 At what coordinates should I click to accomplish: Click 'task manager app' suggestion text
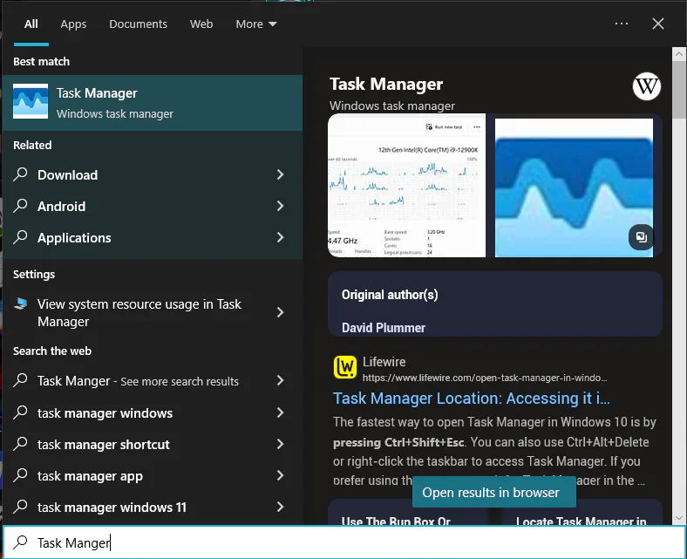tap(91, 476)
